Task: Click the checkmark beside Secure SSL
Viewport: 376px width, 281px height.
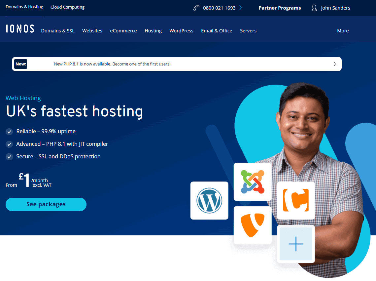Action: pos(9,157)
